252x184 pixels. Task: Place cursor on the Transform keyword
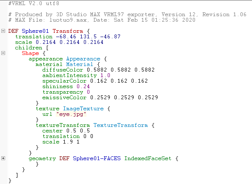coord(68,31)
